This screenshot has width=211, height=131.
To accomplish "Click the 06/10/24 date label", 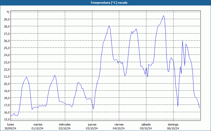I will [x=173, y=128].
